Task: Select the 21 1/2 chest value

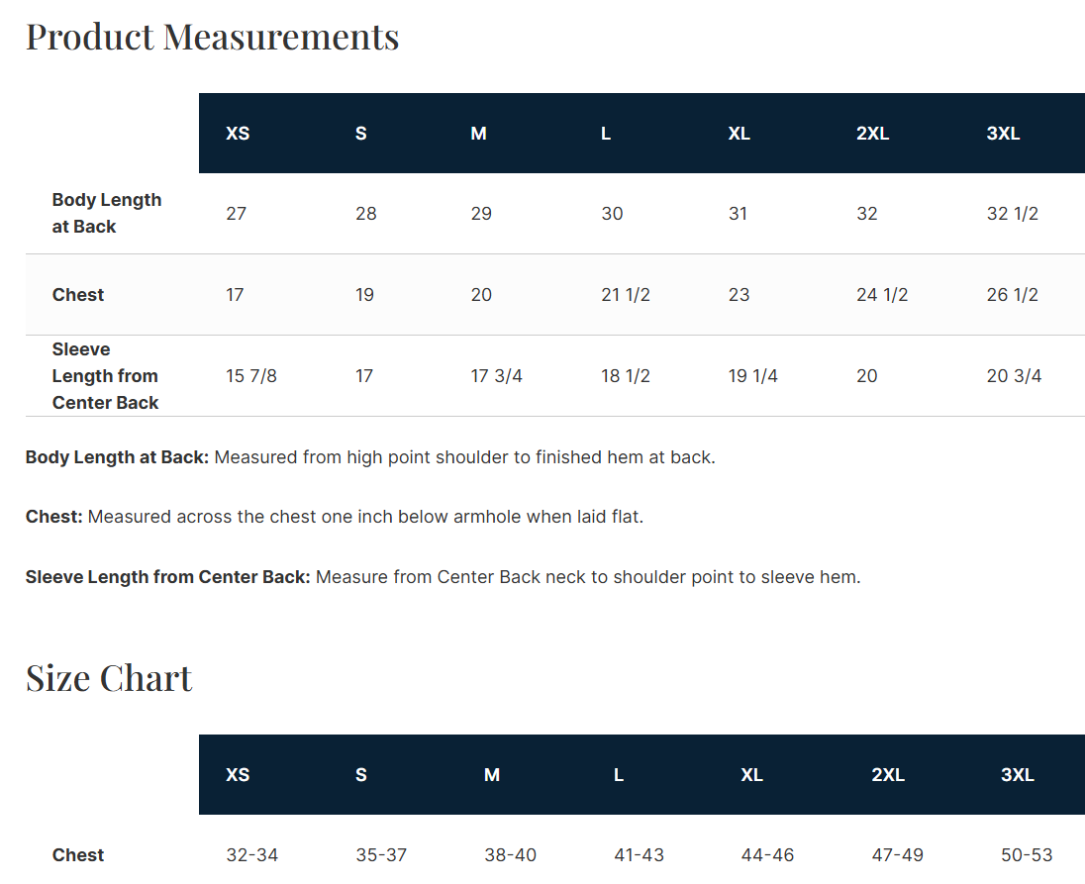Action: tap(626, 295)
